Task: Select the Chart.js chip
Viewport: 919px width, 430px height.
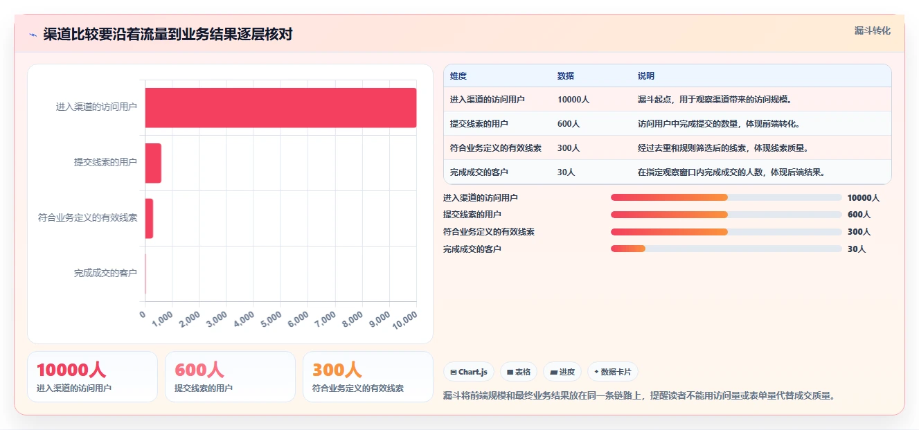Action: tap(469, 372)
